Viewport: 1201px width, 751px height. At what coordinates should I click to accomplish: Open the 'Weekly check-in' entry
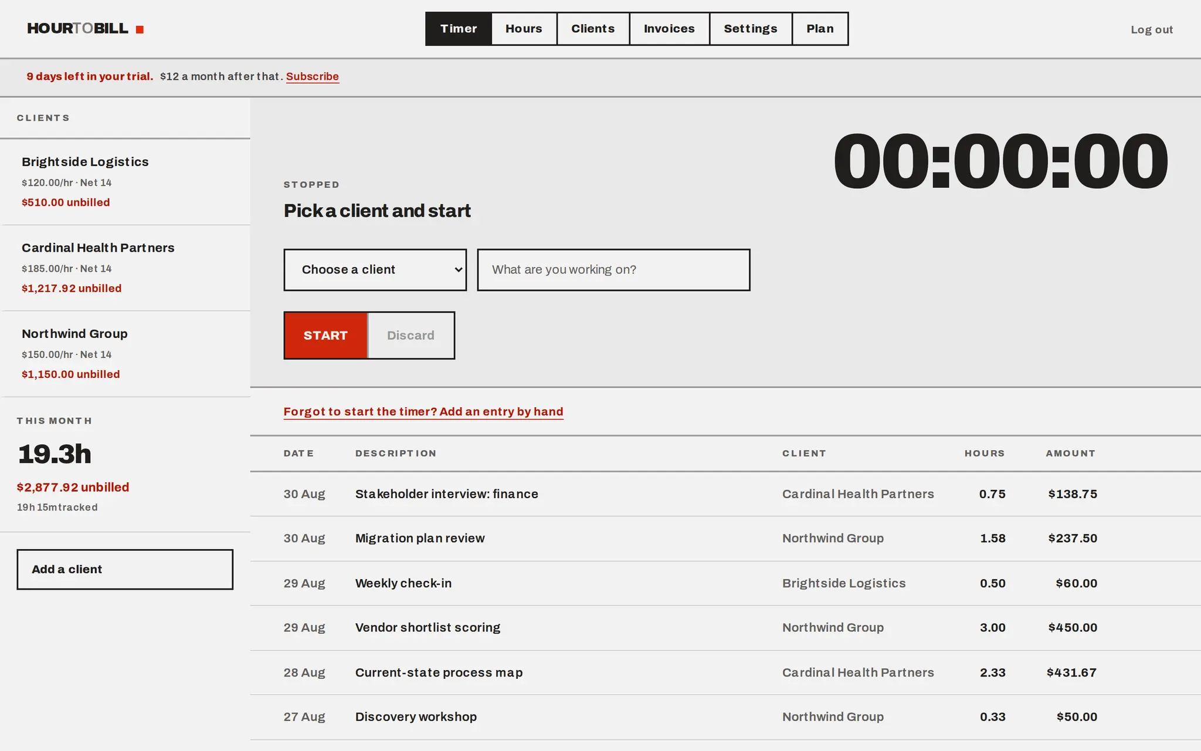(x=403, y=583)
